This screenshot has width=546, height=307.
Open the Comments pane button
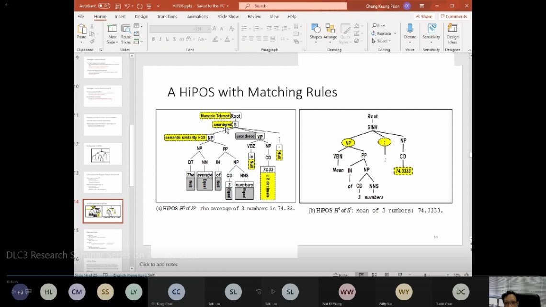[454, 16]
